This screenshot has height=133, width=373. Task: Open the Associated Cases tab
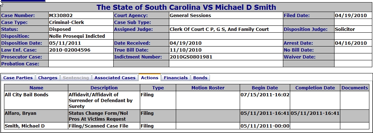coord(115,78)
